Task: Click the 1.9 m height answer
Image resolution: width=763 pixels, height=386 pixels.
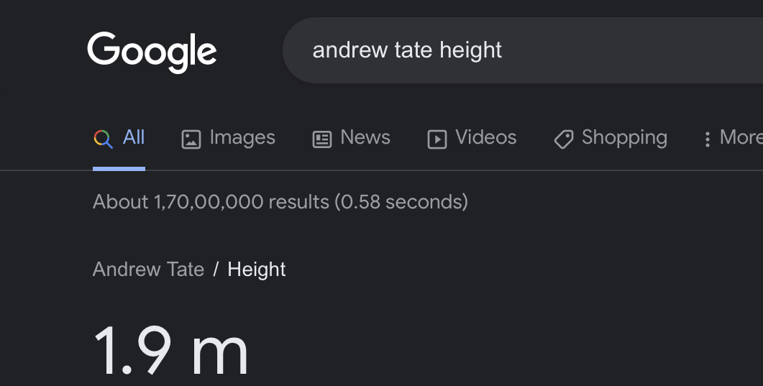Action: pos(170,350)
